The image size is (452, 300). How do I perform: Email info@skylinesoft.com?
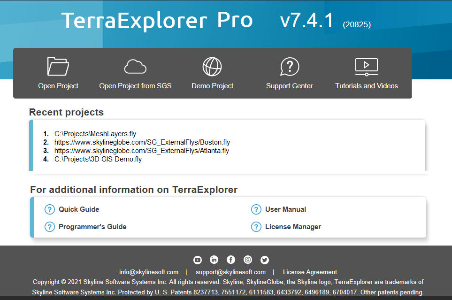[149, 272]
